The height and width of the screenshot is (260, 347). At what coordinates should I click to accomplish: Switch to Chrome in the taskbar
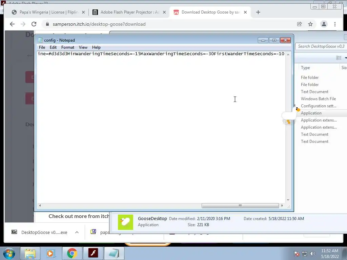click(x=72, y=253)
